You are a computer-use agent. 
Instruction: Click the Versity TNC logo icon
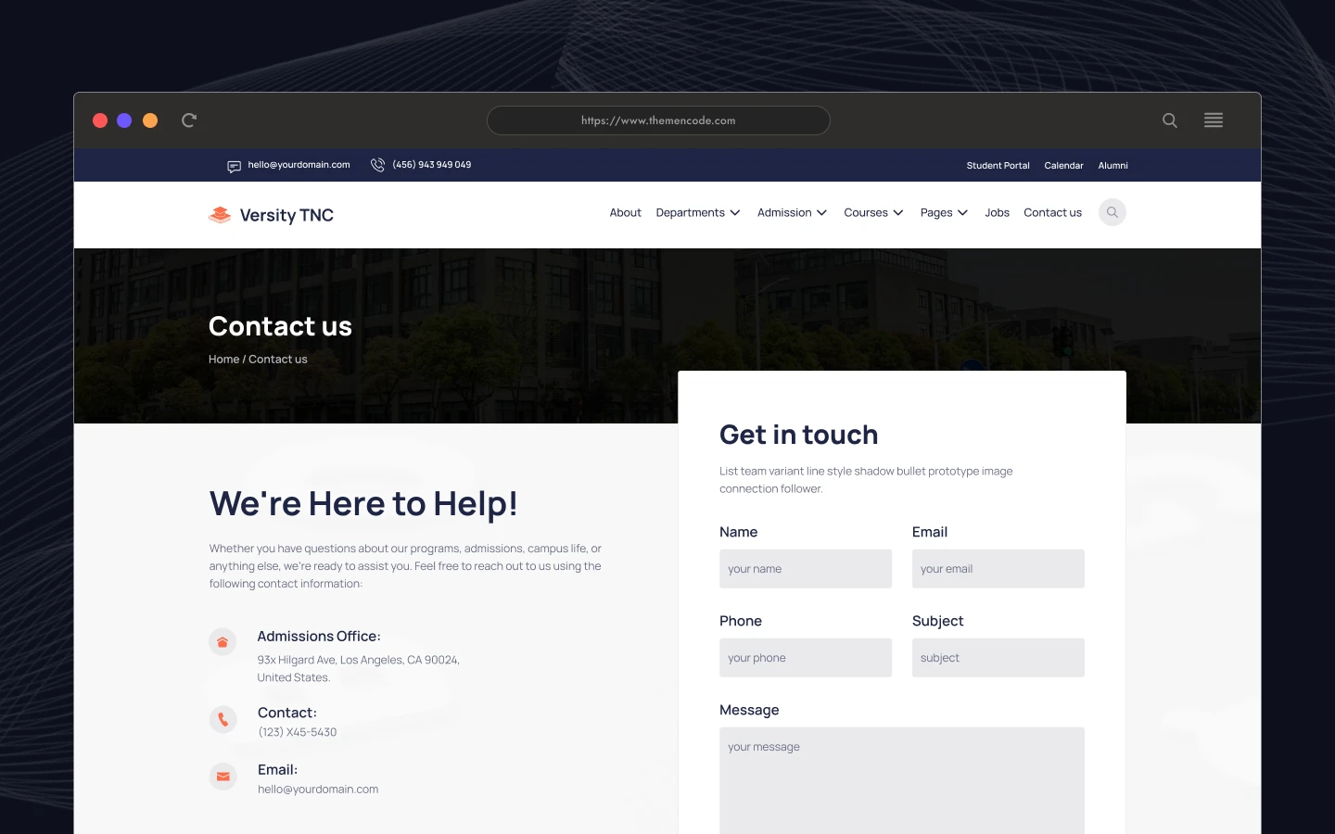tap(220, 215)
